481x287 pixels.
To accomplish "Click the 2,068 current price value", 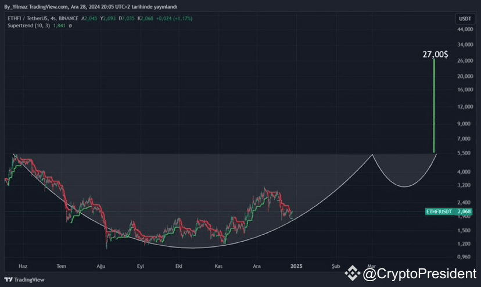I will tap(464, 211).
